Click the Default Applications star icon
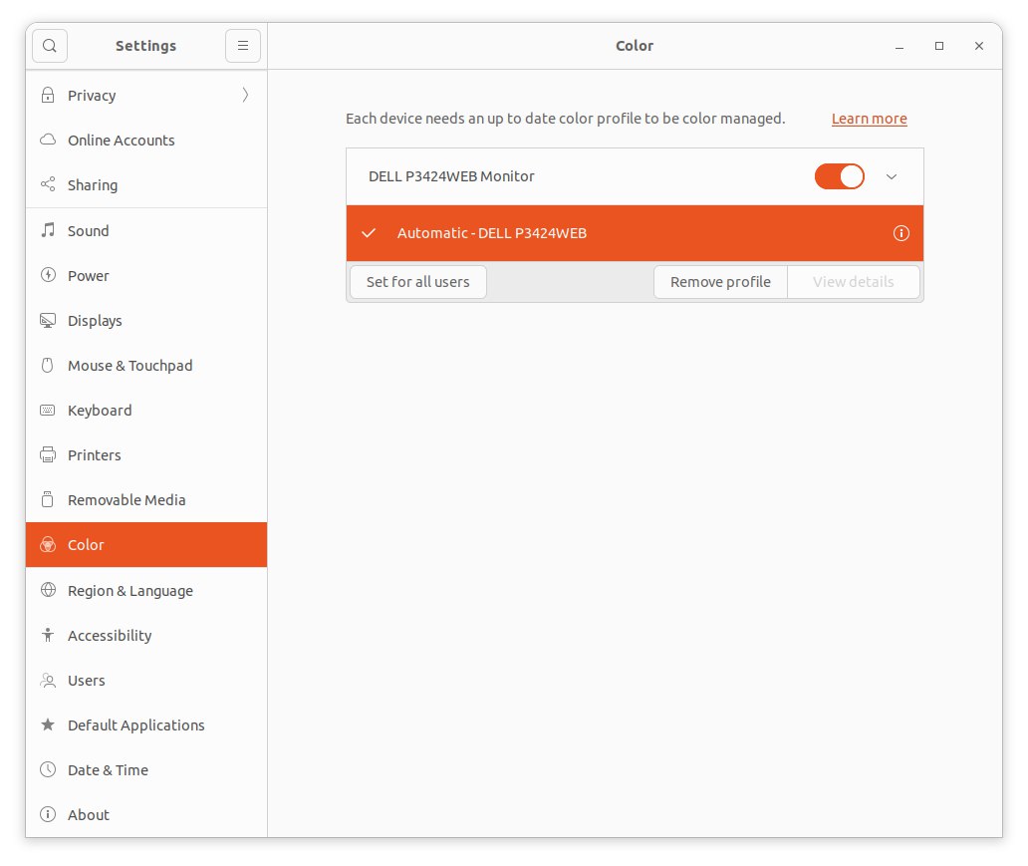The height and width of the screenshot is (866, 1028). [x=48, y=724]
